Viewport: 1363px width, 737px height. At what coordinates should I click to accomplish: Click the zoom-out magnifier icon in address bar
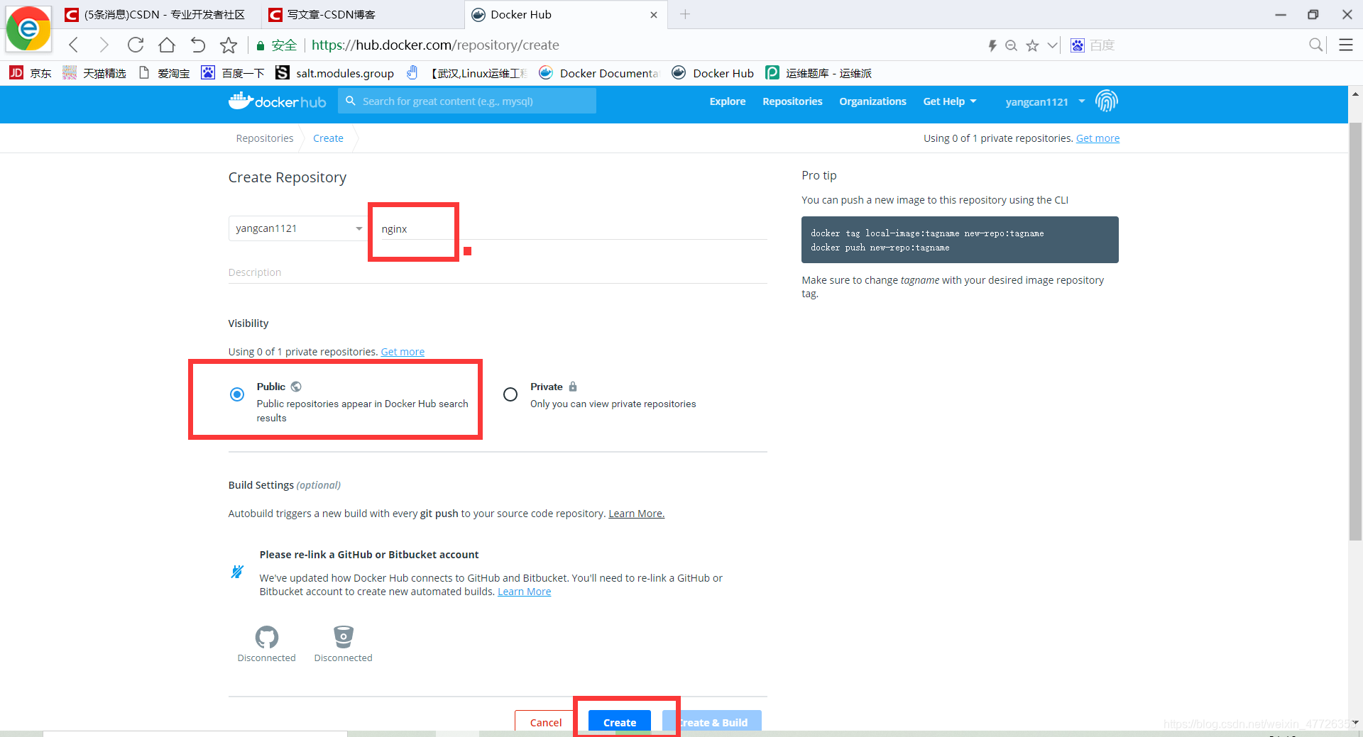pyautogui.click(x=1012, y=45)
